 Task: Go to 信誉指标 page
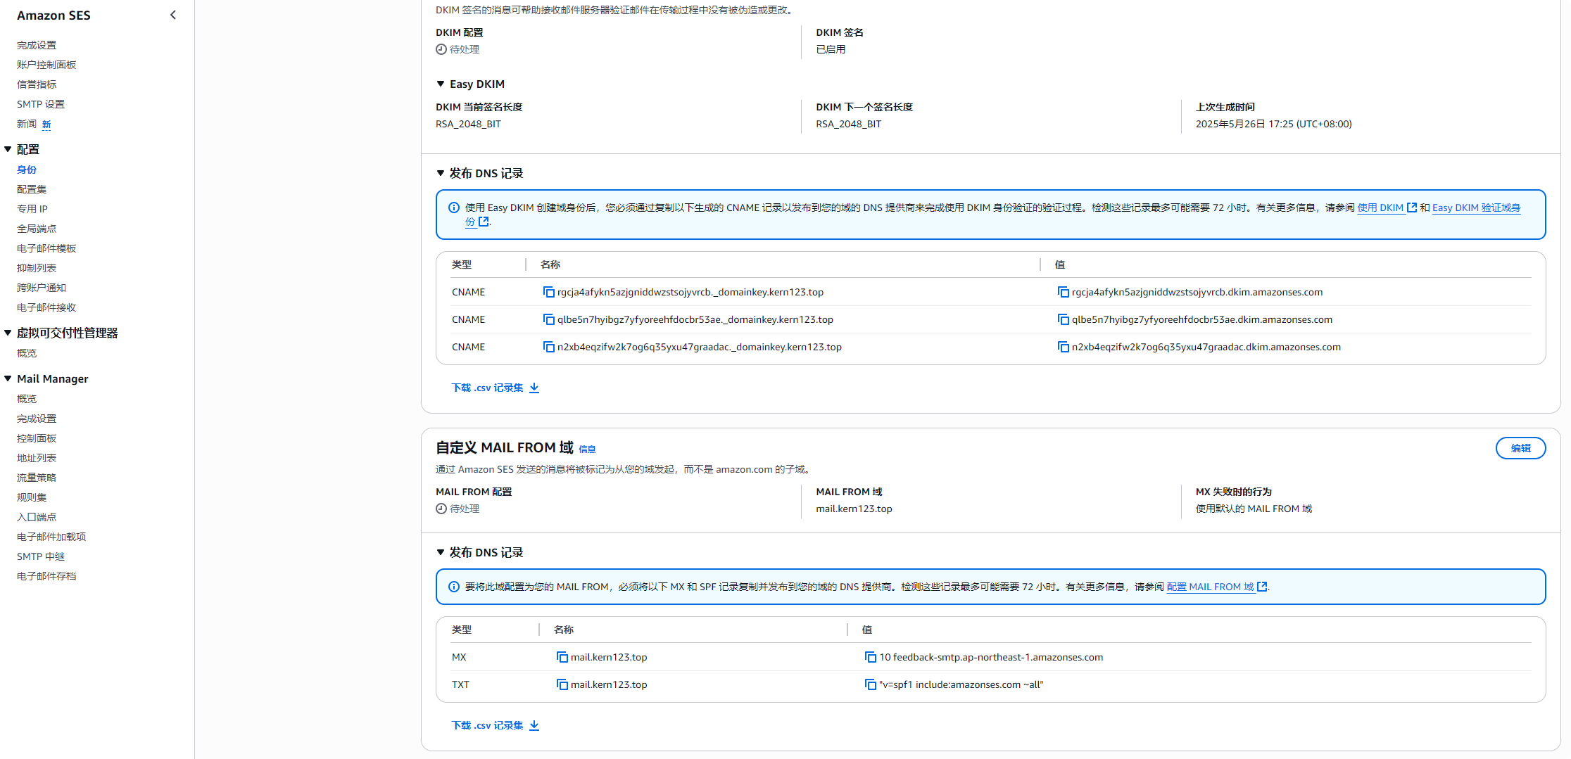tap(37, 84)
